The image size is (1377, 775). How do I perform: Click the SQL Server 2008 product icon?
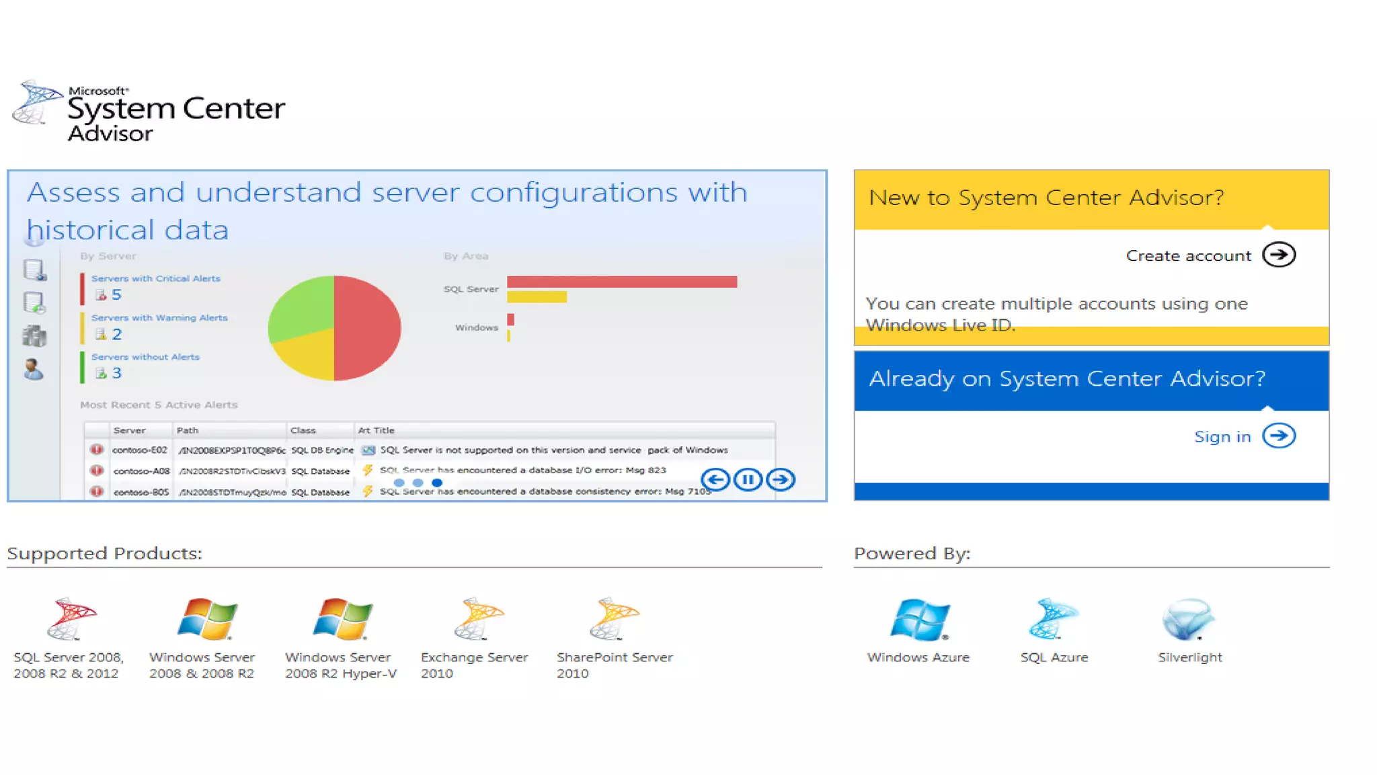tap(71, 618)
